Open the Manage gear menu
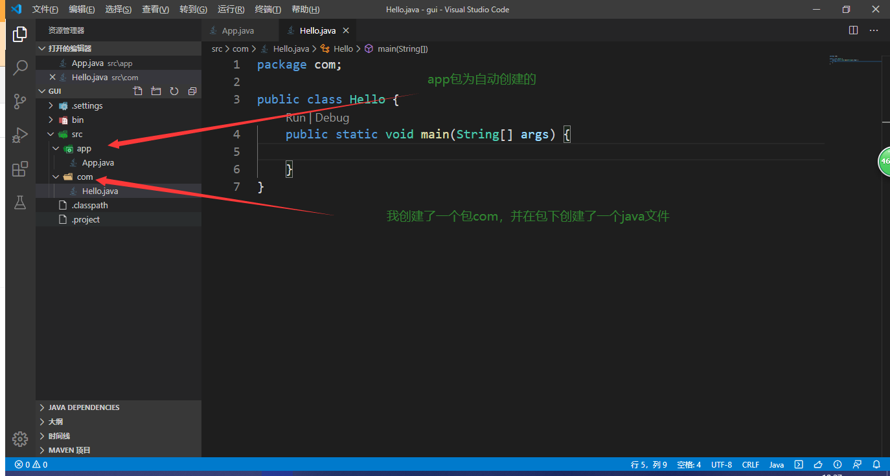Viewport: 890px width, 476px height. point(19,438)
